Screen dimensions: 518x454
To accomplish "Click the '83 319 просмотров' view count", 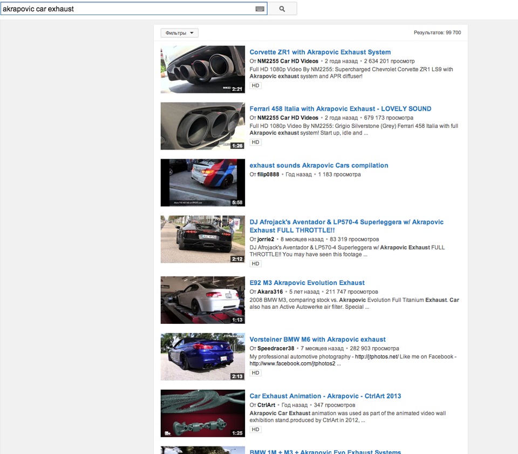I will coord(355,239).
